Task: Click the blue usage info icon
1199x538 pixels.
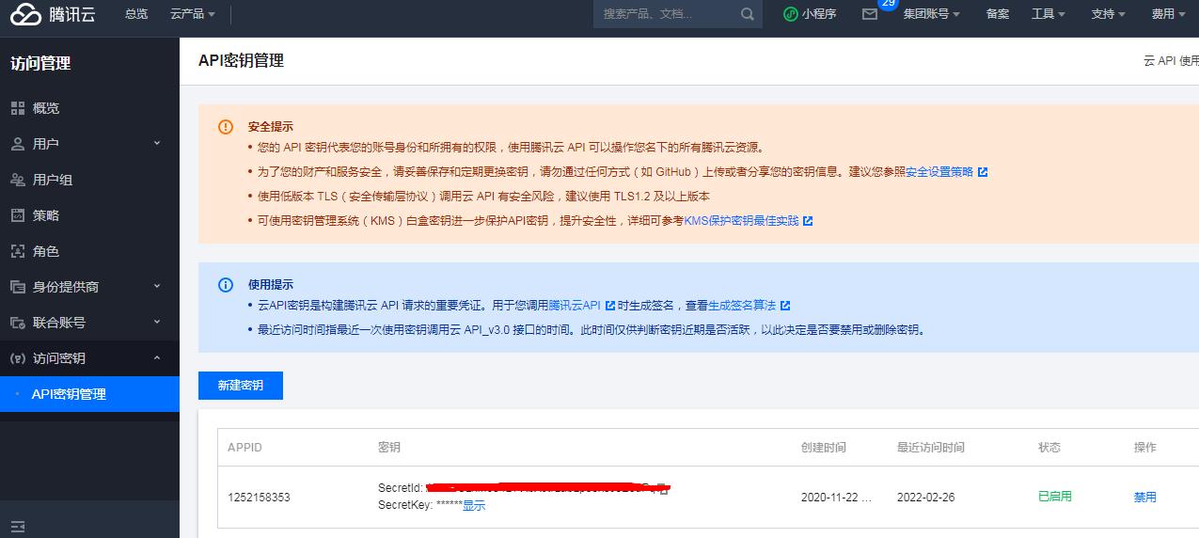Action: (x=226, y=285)
